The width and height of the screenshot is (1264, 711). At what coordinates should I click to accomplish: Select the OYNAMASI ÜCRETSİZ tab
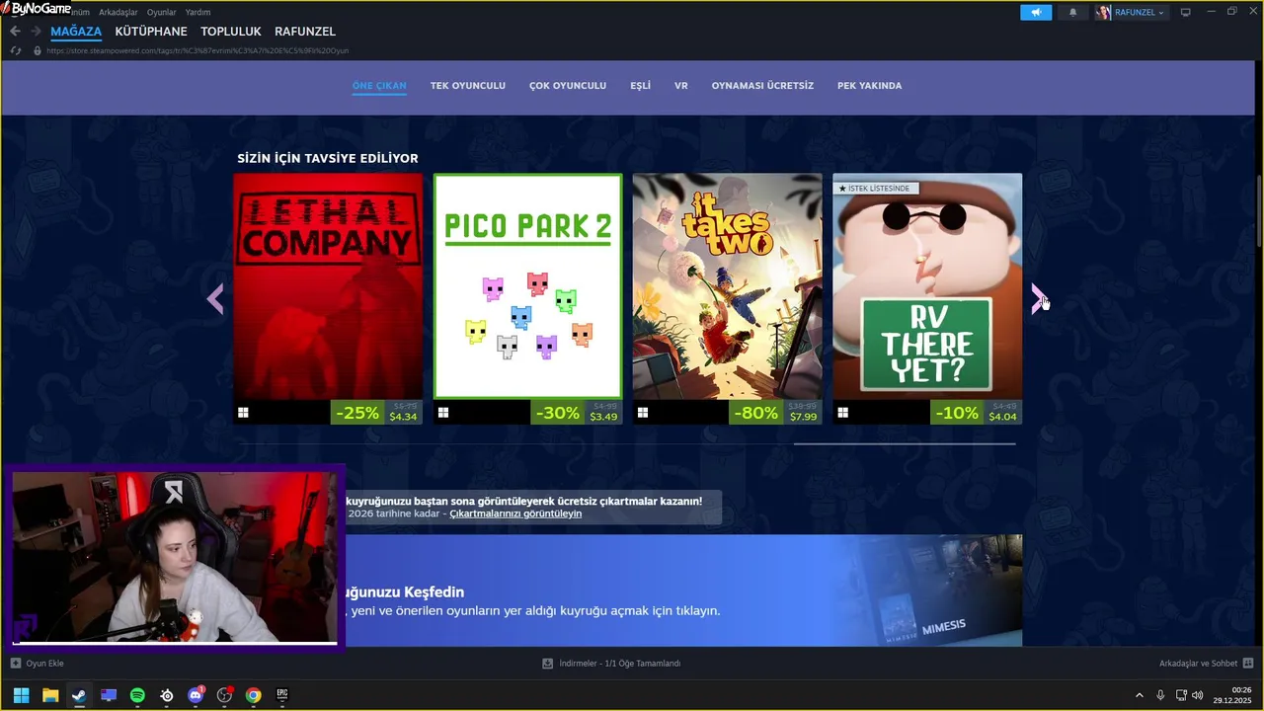pyautogui.click(x=762, y=86)
